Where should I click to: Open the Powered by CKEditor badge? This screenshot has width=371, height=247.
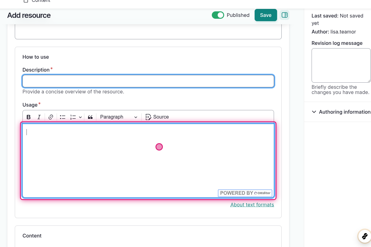245,193
